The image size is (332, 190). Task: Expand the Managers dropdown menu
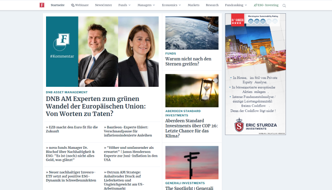coord(146,5)
